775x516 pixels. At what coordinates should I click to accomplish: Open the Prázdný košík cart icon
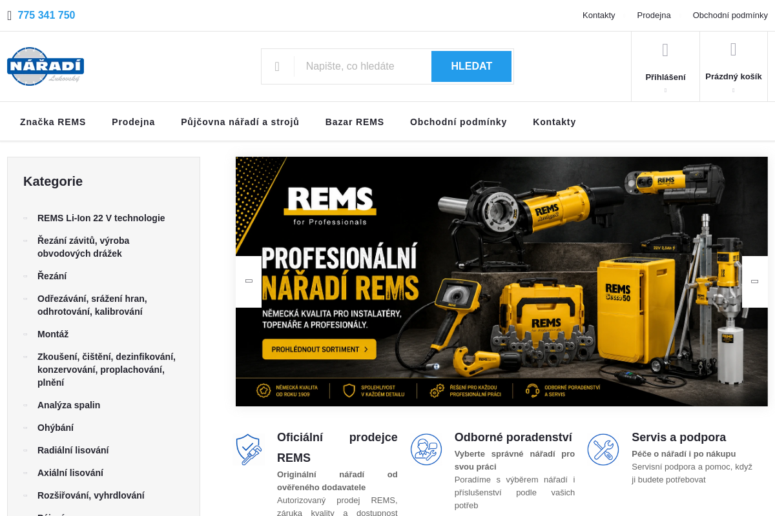pos(733,50)
